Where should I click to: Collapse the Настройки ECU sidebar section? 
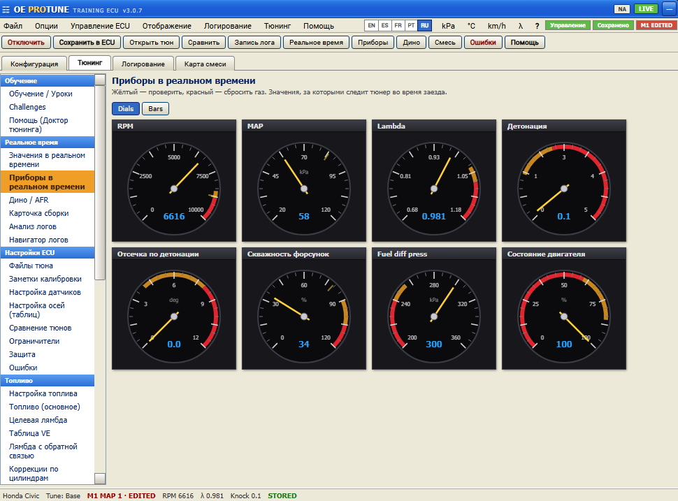pyautogui.click(x=47, y=252)
